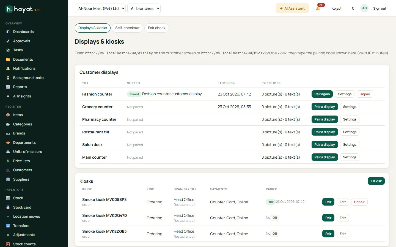Viewport: 396px width, 247px height.
Task: Open the Notifications bell in sidebar
Action: [x=8, y=69]
